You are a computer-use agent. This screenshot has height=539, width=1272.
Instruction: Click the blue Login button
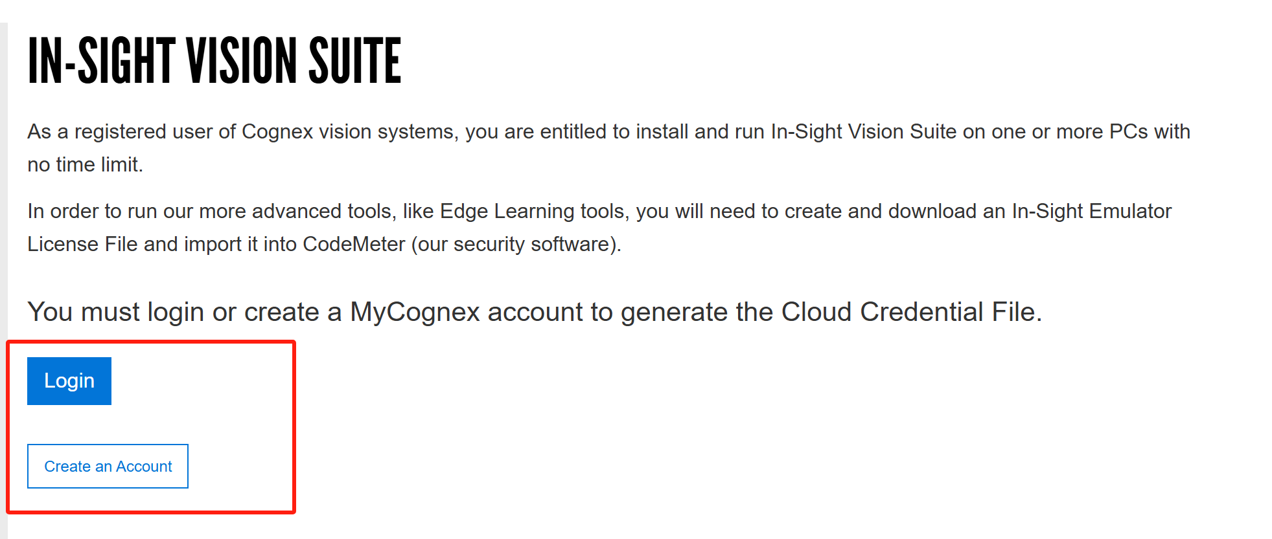pos(69,380)
